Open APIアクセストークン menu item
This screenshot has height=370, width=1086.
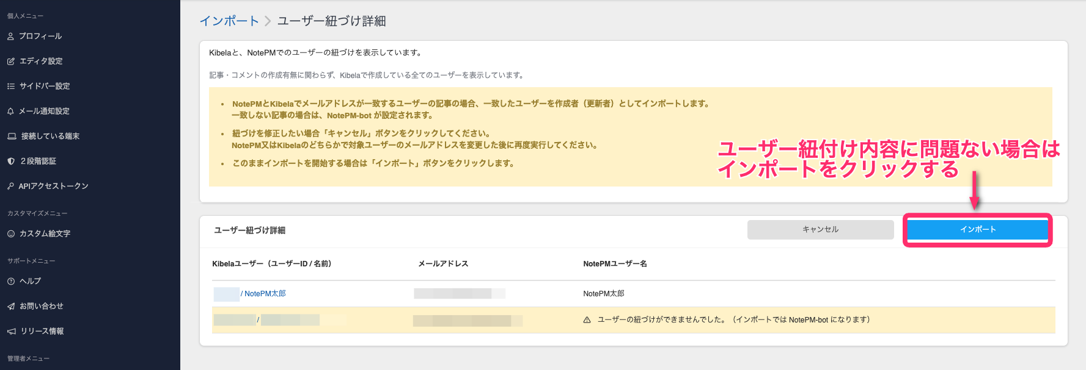tap(53, 187)
